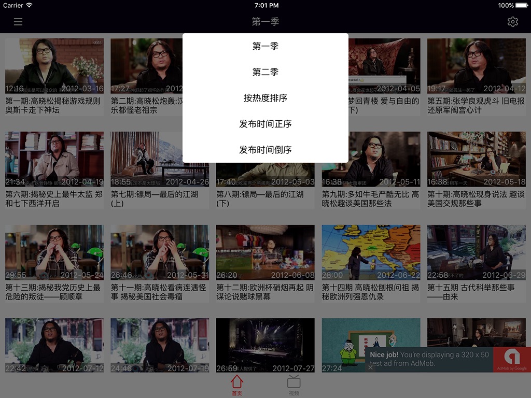
Task: Tap the battery indicator in status bar
Action: click(x=521, y=5)
